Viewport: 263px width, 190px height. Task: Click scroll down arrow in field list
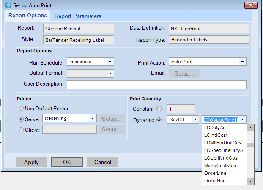coord(250,181)
